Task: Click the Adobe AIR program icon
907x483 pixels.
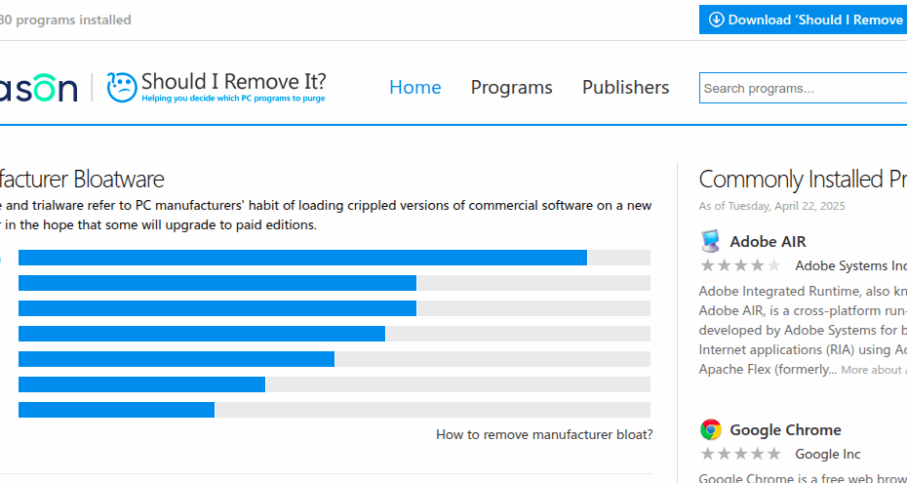Action: 711,241
